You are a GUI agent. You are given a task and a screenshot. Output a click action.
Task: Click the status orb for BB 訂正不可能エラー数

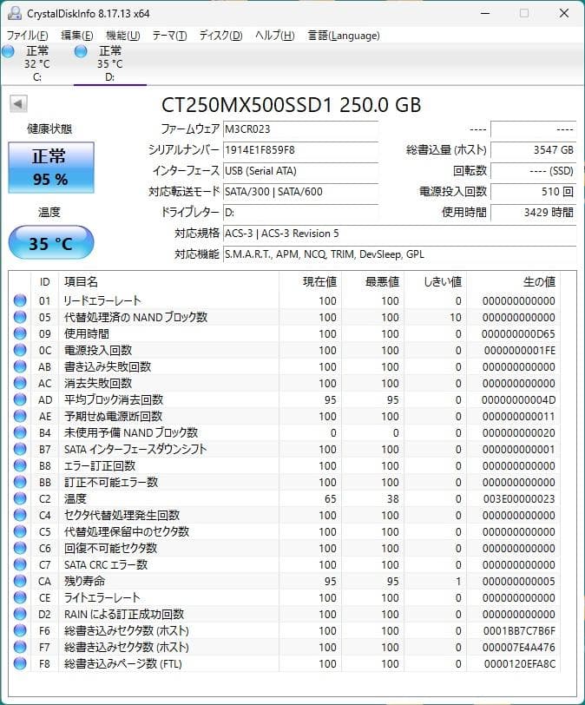coord(20,482)
